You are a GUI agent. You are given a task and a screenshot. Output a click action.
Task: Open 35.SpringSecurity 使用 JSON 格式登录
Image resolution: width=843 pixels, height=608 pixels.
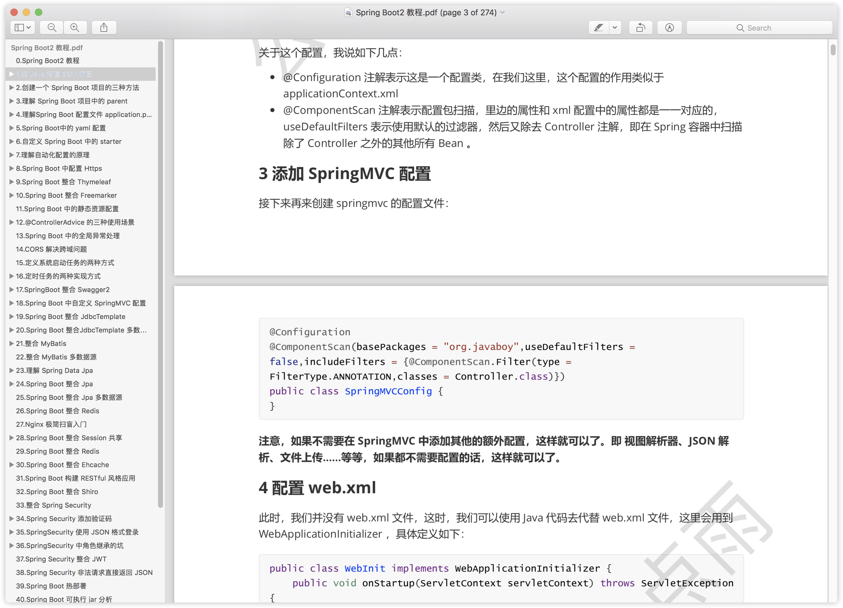point(77,532)
